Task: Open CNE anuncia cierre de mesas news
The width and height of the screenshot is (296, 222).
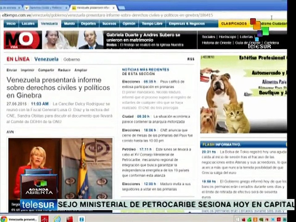Action: point(157,135)
